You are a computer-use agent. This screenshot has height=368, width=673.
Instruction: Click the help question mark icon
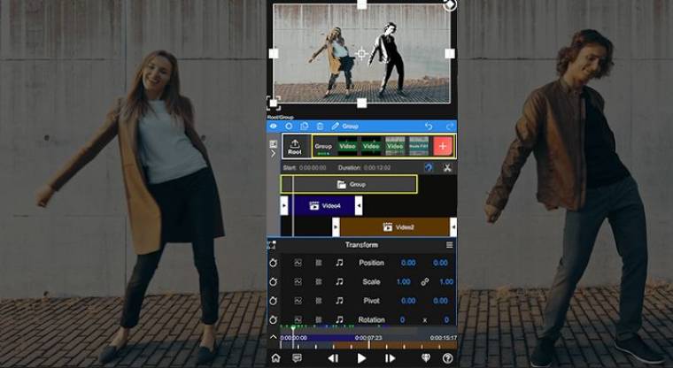447,358
